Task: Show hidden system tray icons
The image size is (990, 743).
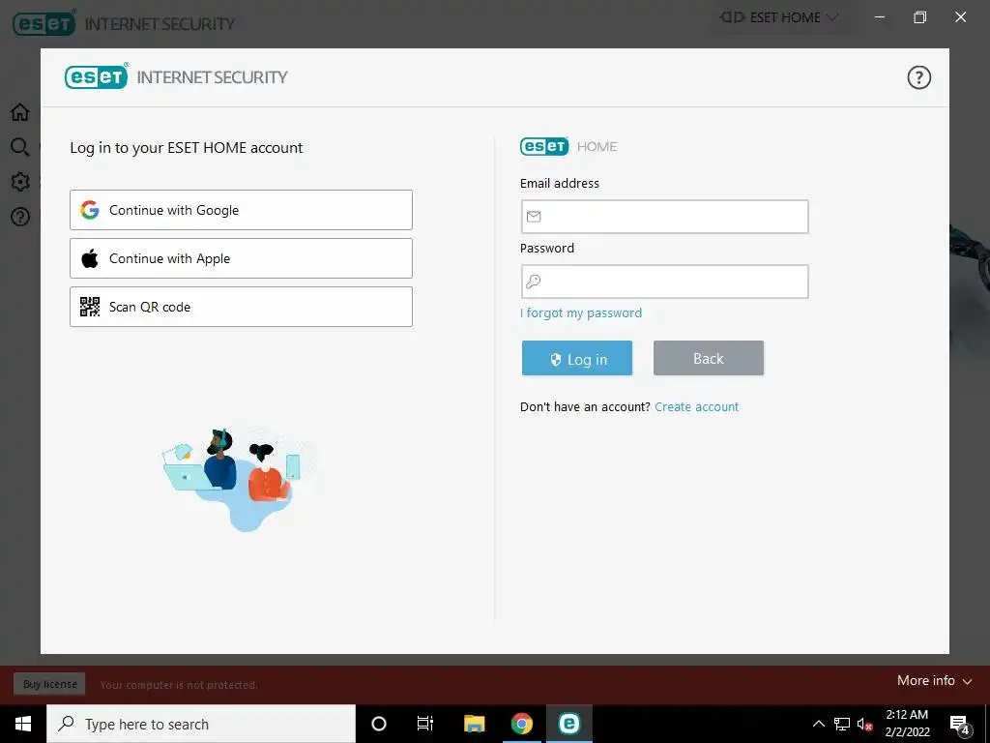Action: click(818, 724)
